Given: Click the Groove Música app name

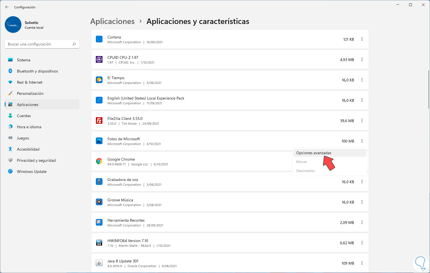Looking at the screenshot, I should pos(120,200).
